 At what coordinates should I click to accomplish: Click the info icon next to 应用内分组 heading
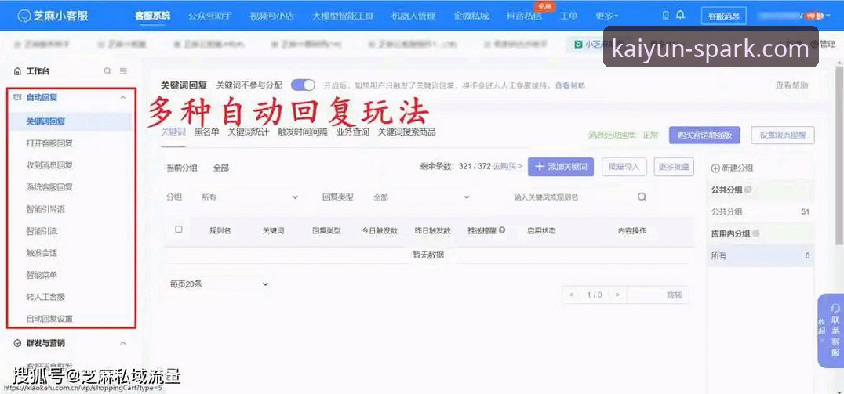pyautogui.click(x=756, y=233)
